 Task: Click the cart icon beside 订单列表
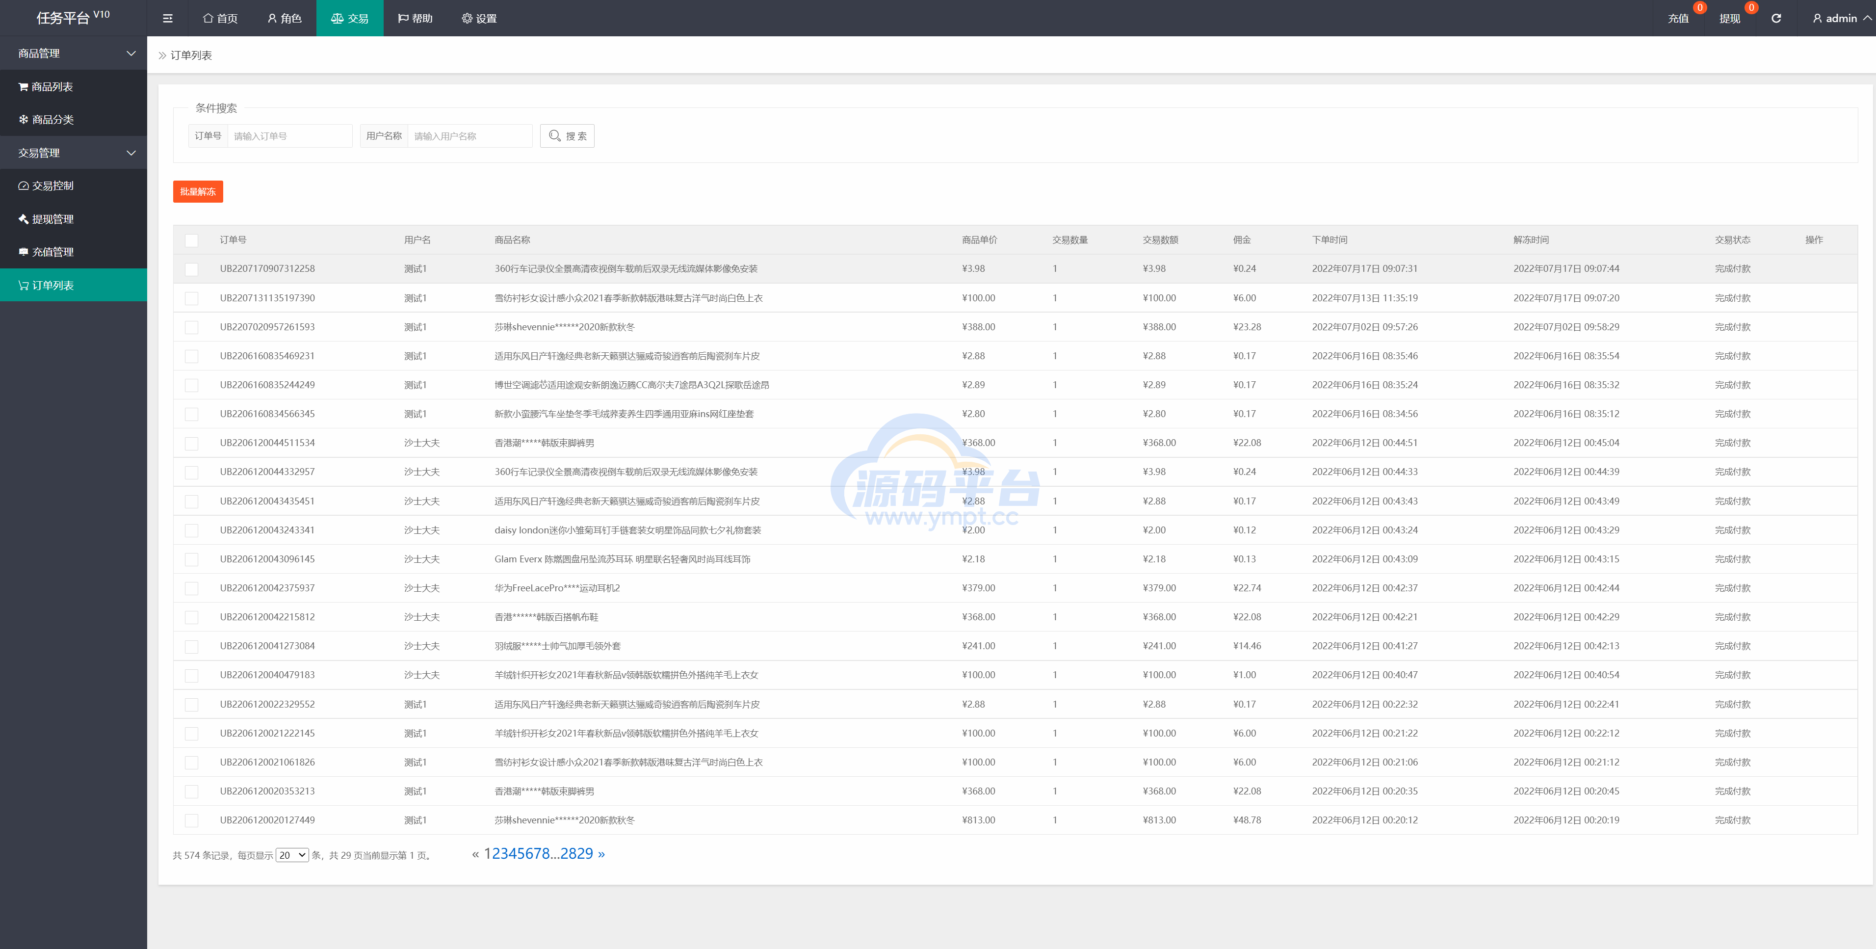point(24,286)
